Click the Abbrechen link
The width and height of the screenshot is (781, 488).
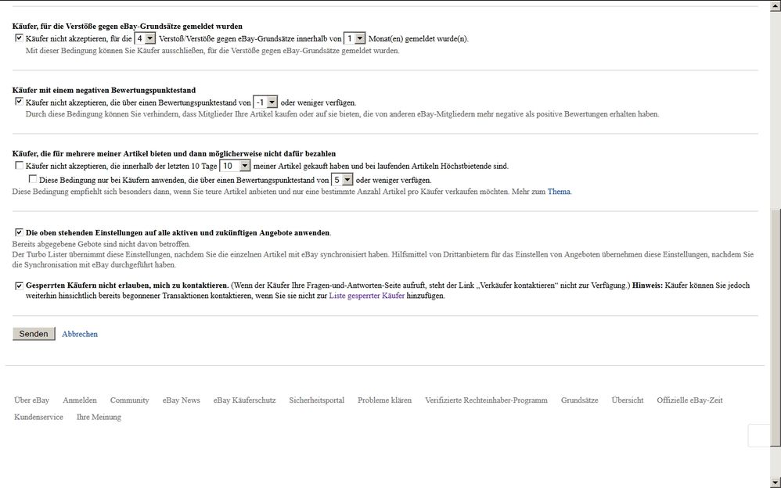point(80,334)
